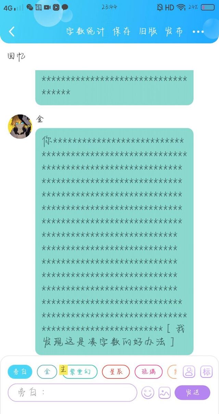The width and height of the screenshot is (219, 414).
Task: Open the emoji smiley picker
Action: click(148, 392)
